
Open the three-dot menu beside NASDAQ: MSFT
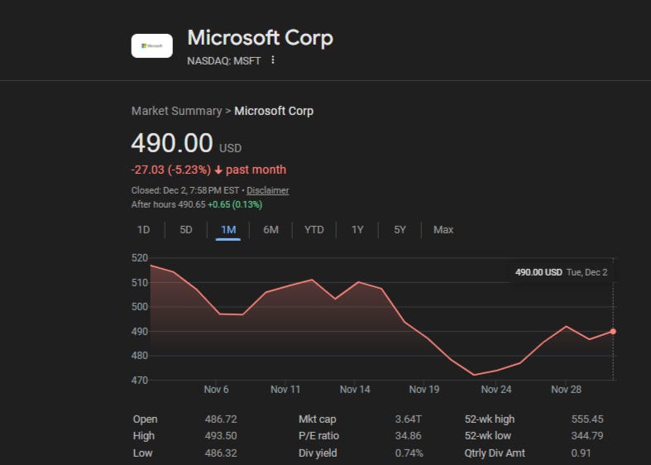click(273, 60)
